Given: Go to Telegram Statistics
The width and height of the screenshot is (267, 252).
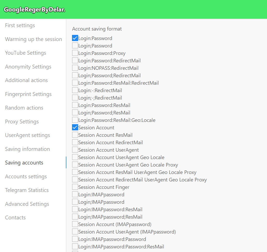Looking at the screenshot, I should [x=27, y=190].
